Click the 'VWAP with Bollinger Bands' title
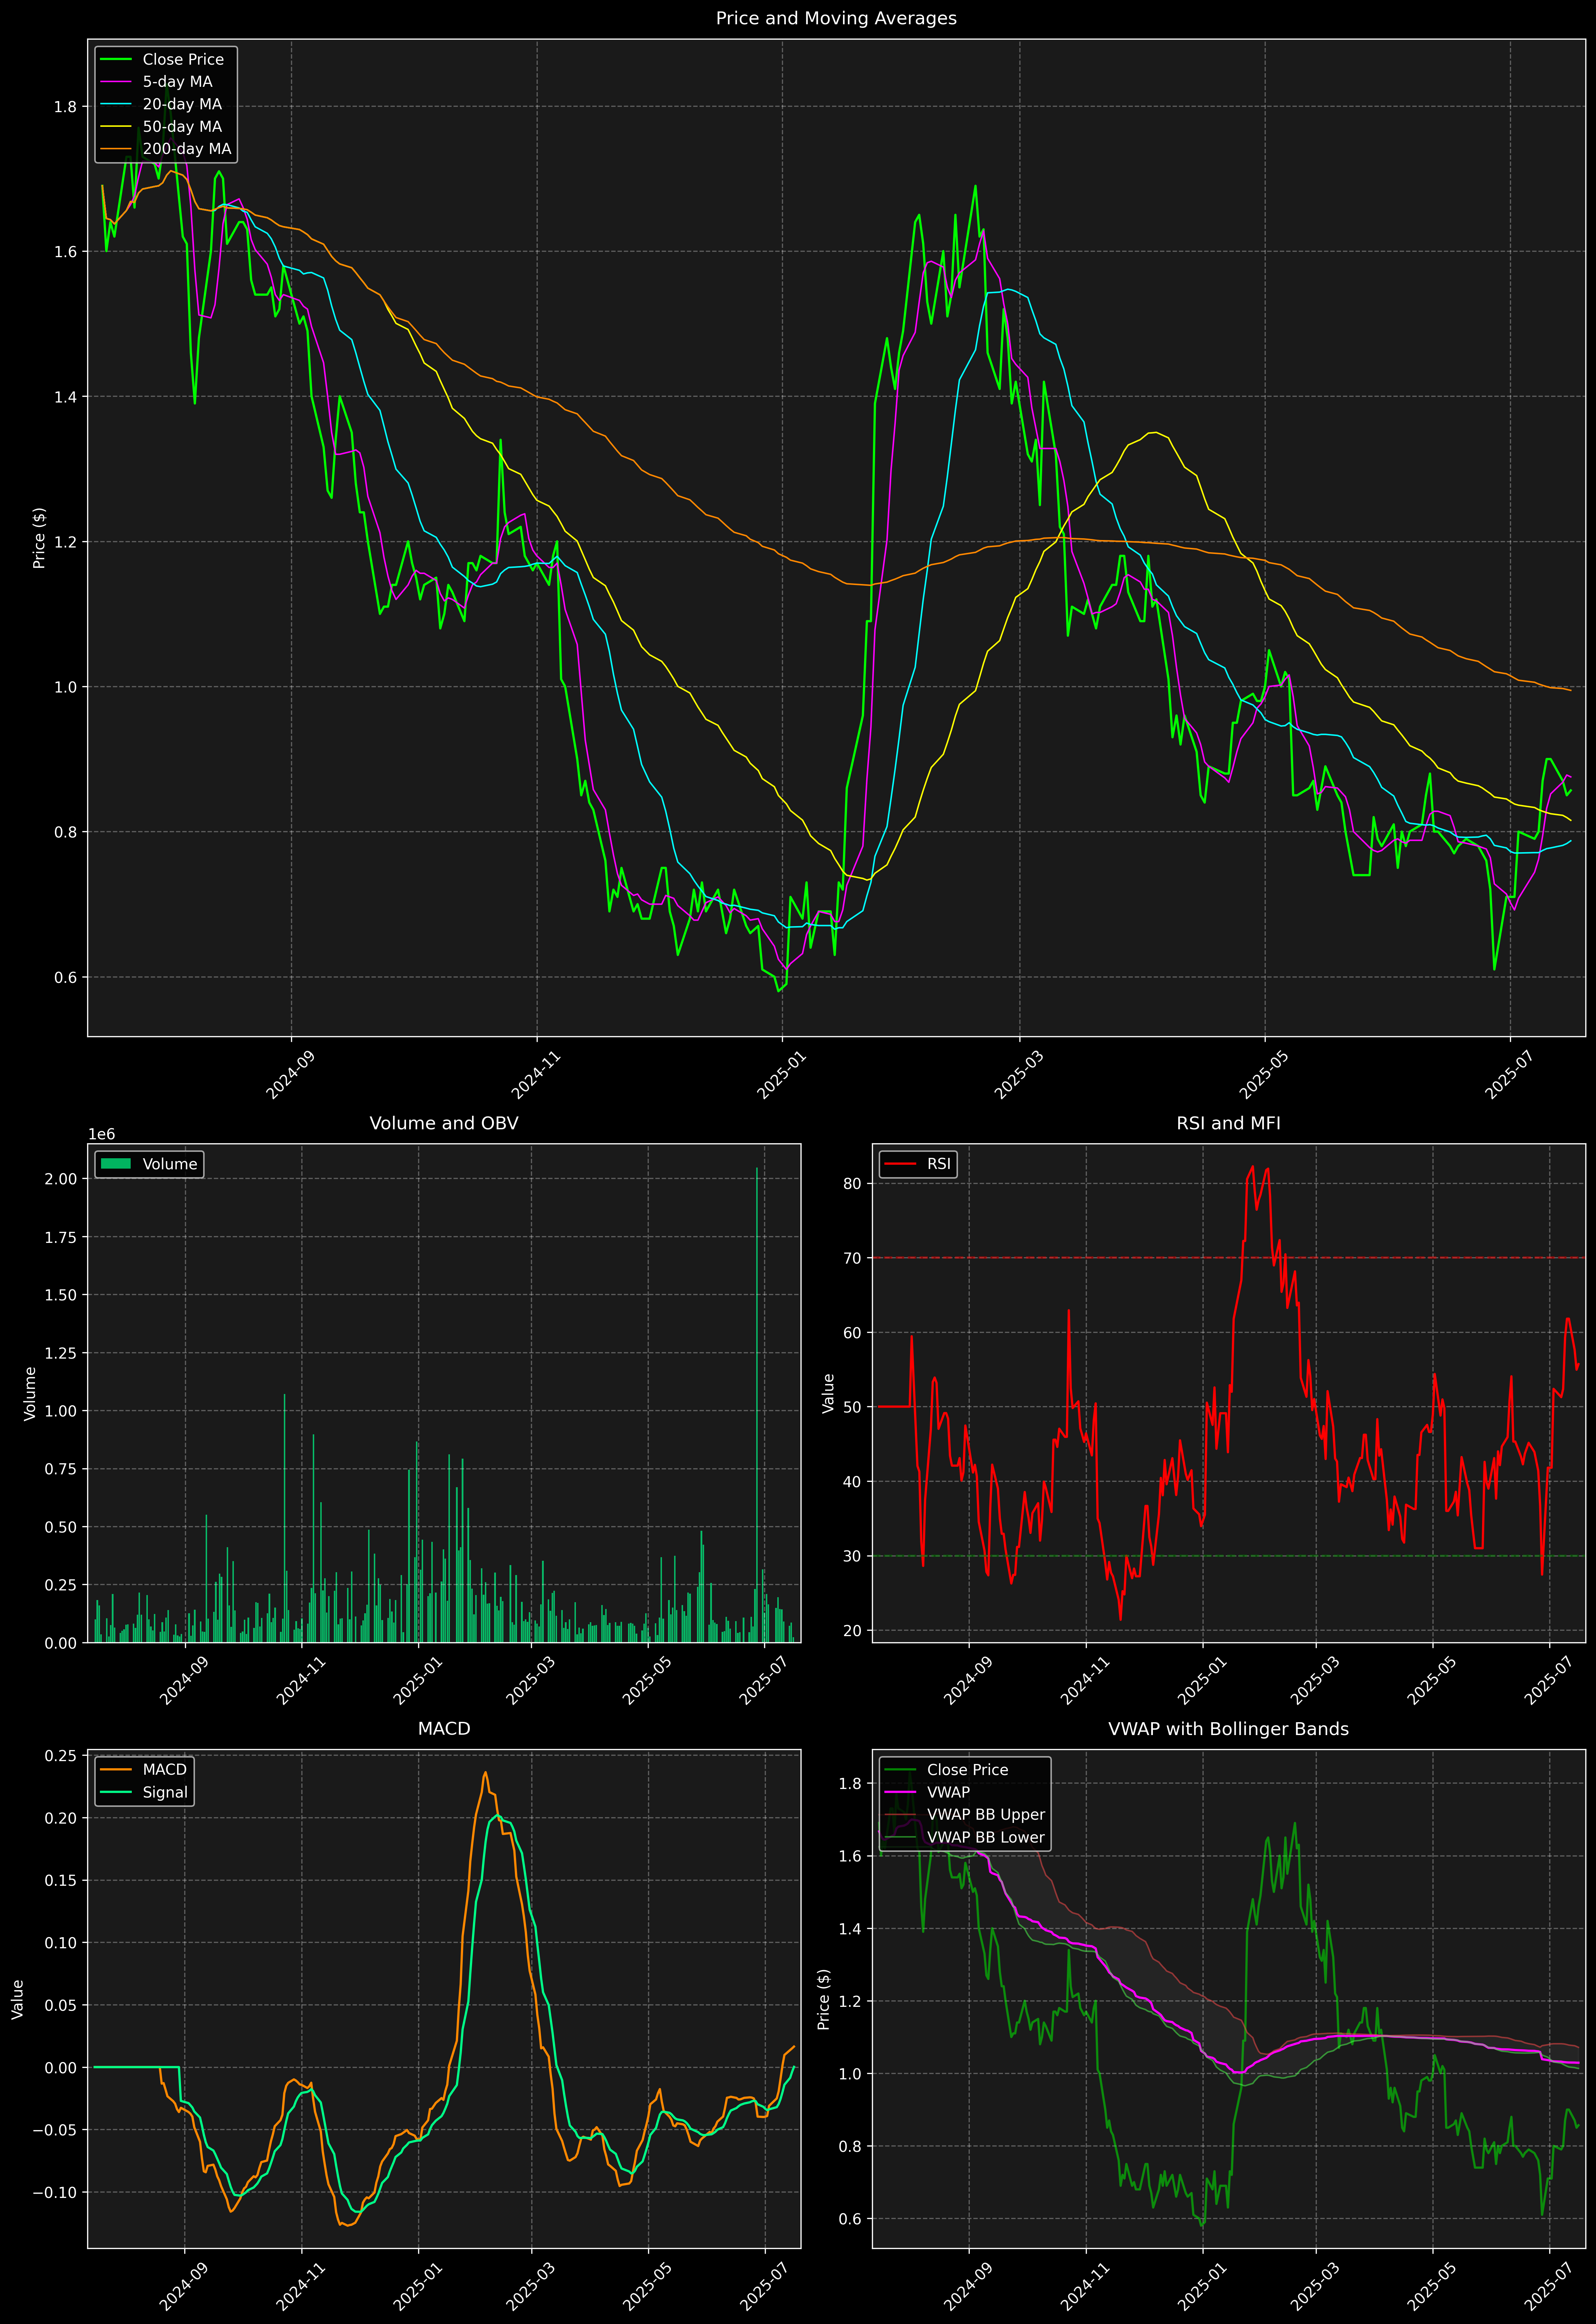 (x=1228, y=1729)
